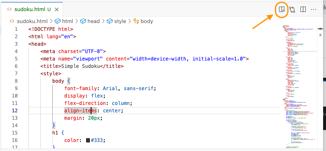
Task: Click the closing brace on line 14
Action: pos(54,125)
